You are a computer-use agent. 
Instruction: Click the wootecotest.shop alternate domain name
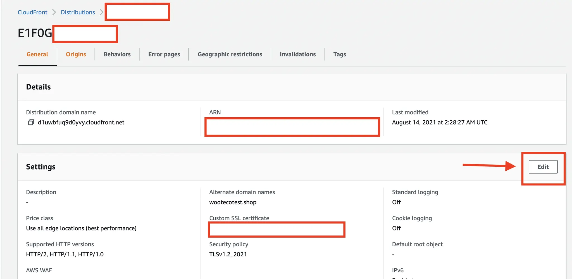pyautogui.click(x=233, y=202)
